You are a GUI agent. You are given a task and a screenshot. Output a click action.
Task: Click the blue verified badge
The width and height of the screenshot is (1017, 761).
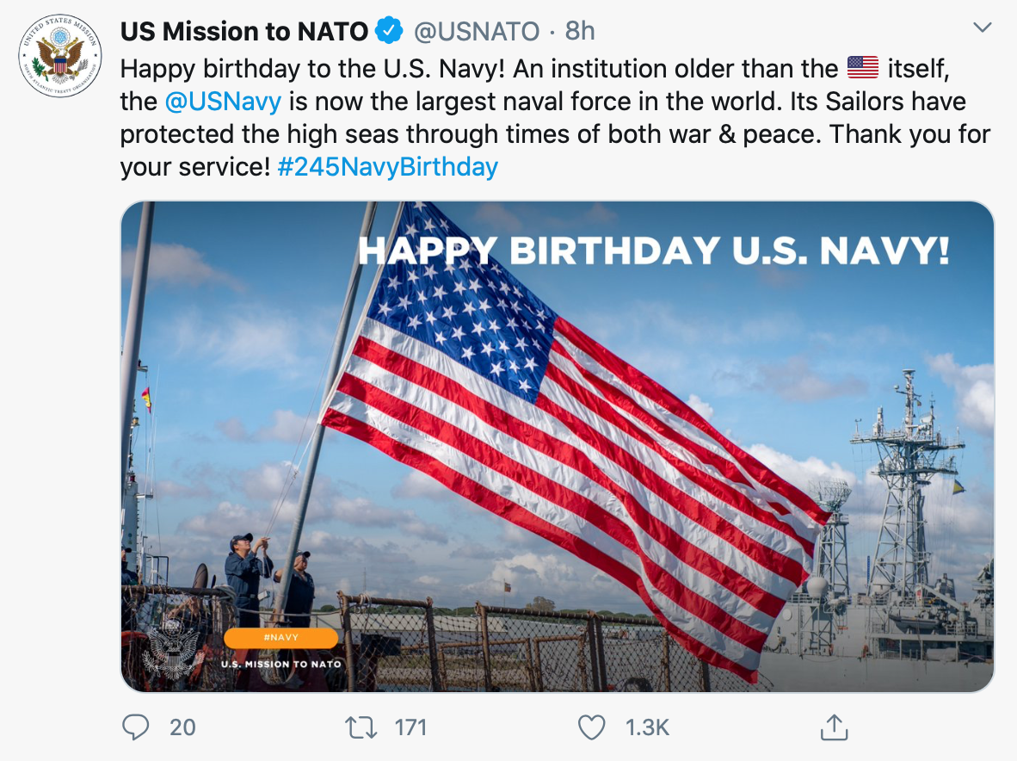[x=390, y=32]
